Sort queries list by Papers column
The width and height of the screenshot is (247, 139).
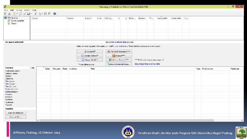[x=88, y=18]
